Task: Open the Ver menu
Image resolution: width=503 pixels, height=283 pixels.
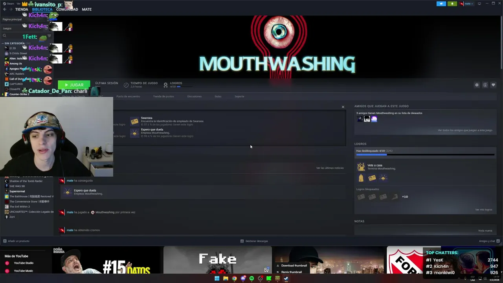Action: (18, 4)
